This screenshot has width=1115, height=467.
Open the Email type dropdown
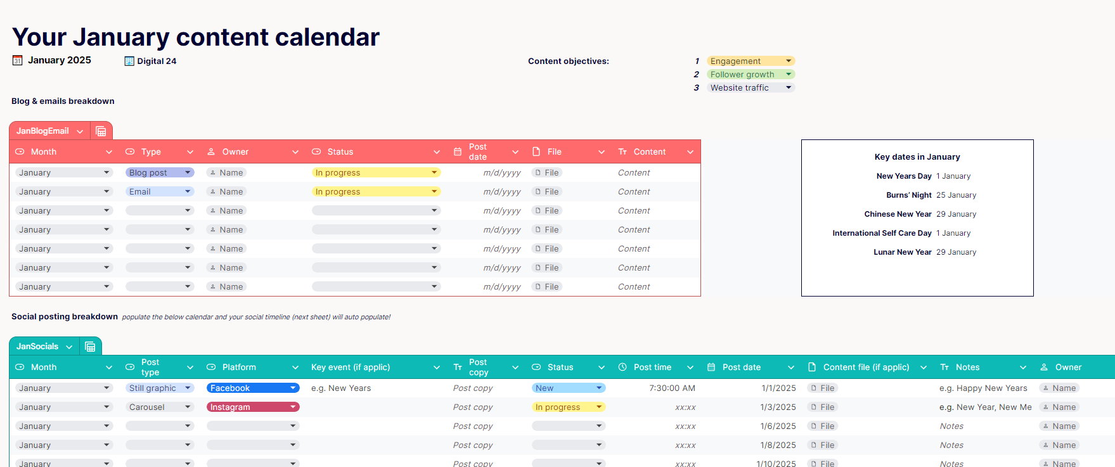click(188, 192)
